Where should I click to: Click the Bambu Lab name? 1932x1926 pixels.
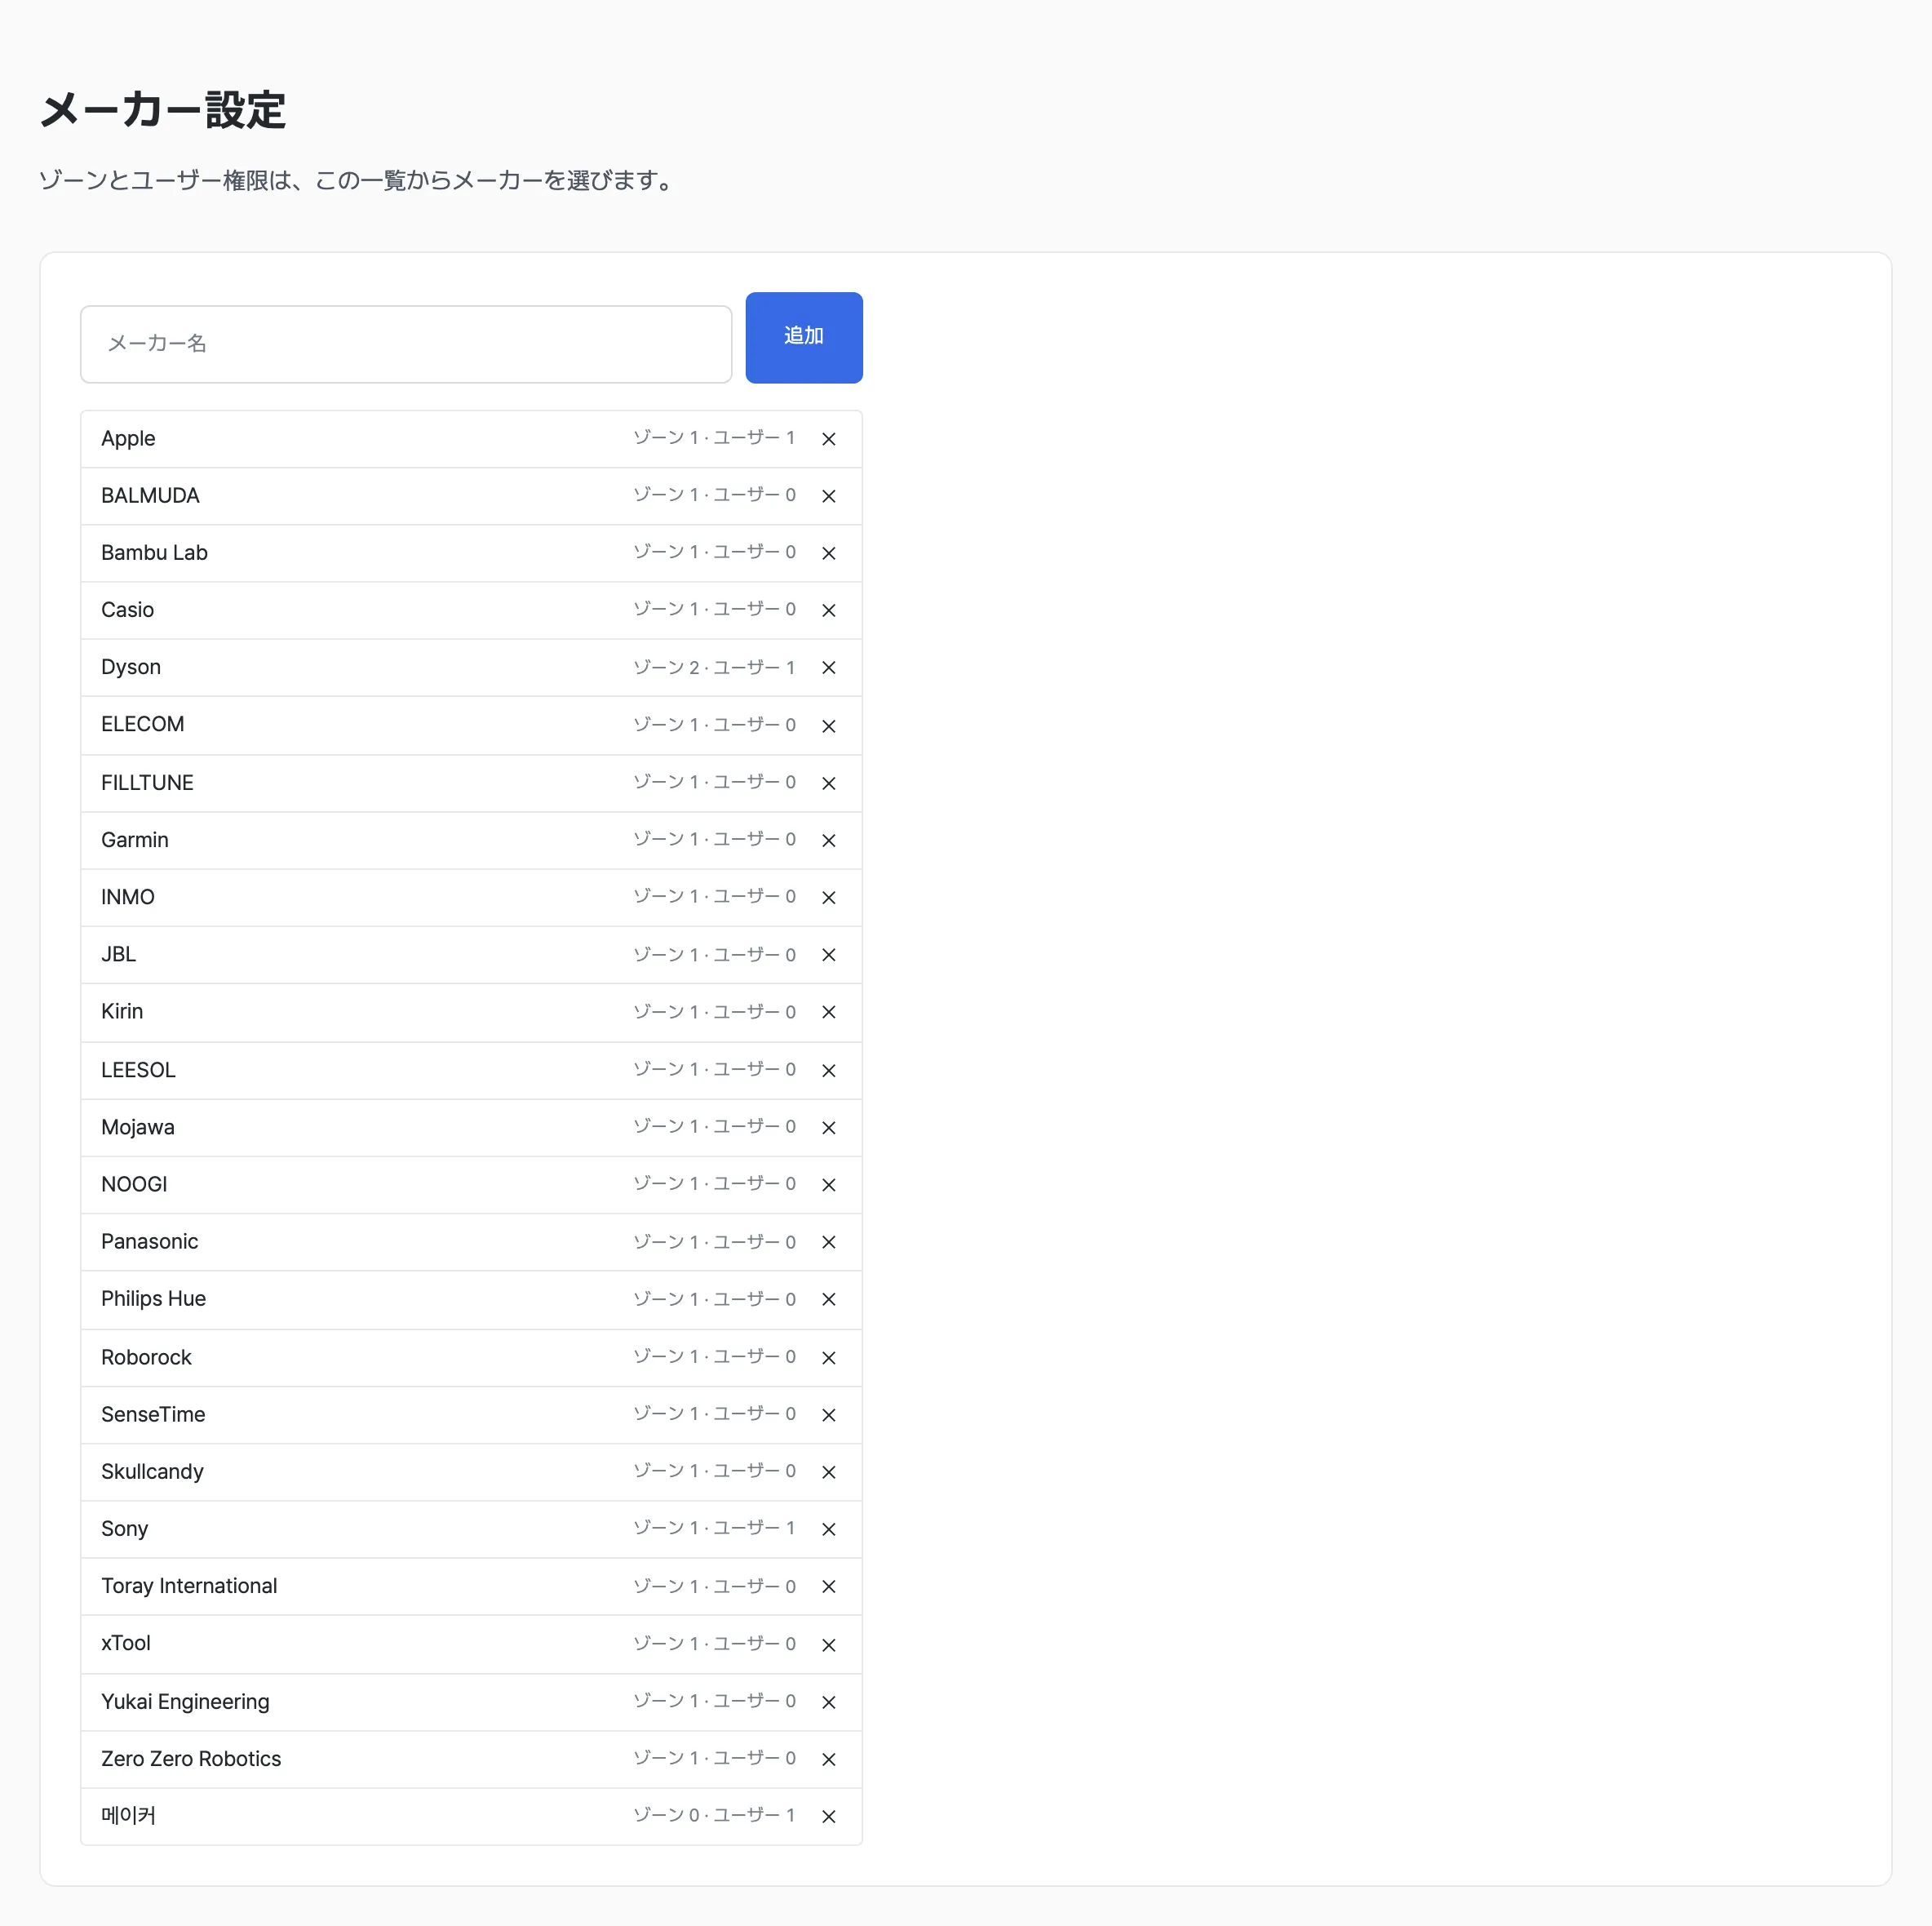[154, 553]
